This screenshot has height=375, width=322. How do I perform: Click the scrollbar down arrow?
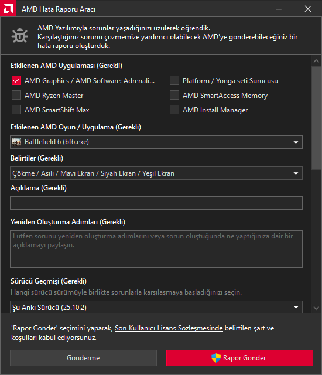[x=316, y=308]
